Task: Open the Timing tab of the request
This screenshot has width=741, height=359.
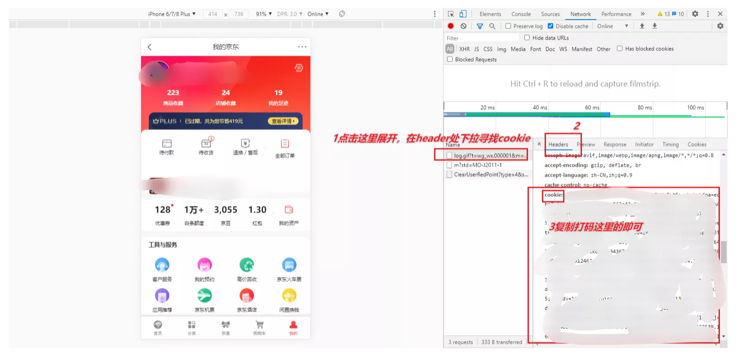Action: coord(670,144)
